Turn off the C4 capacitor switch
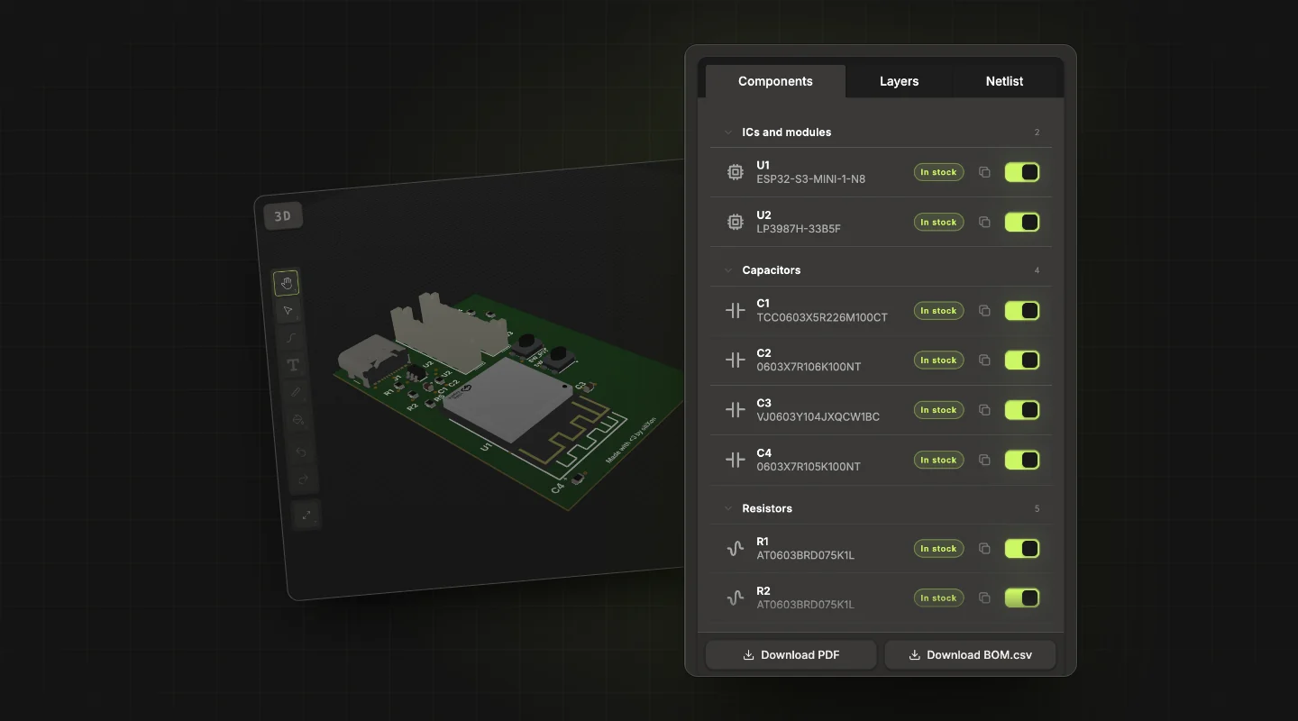The width and height of the screenshot is (1298, 721). point(1022,460)
